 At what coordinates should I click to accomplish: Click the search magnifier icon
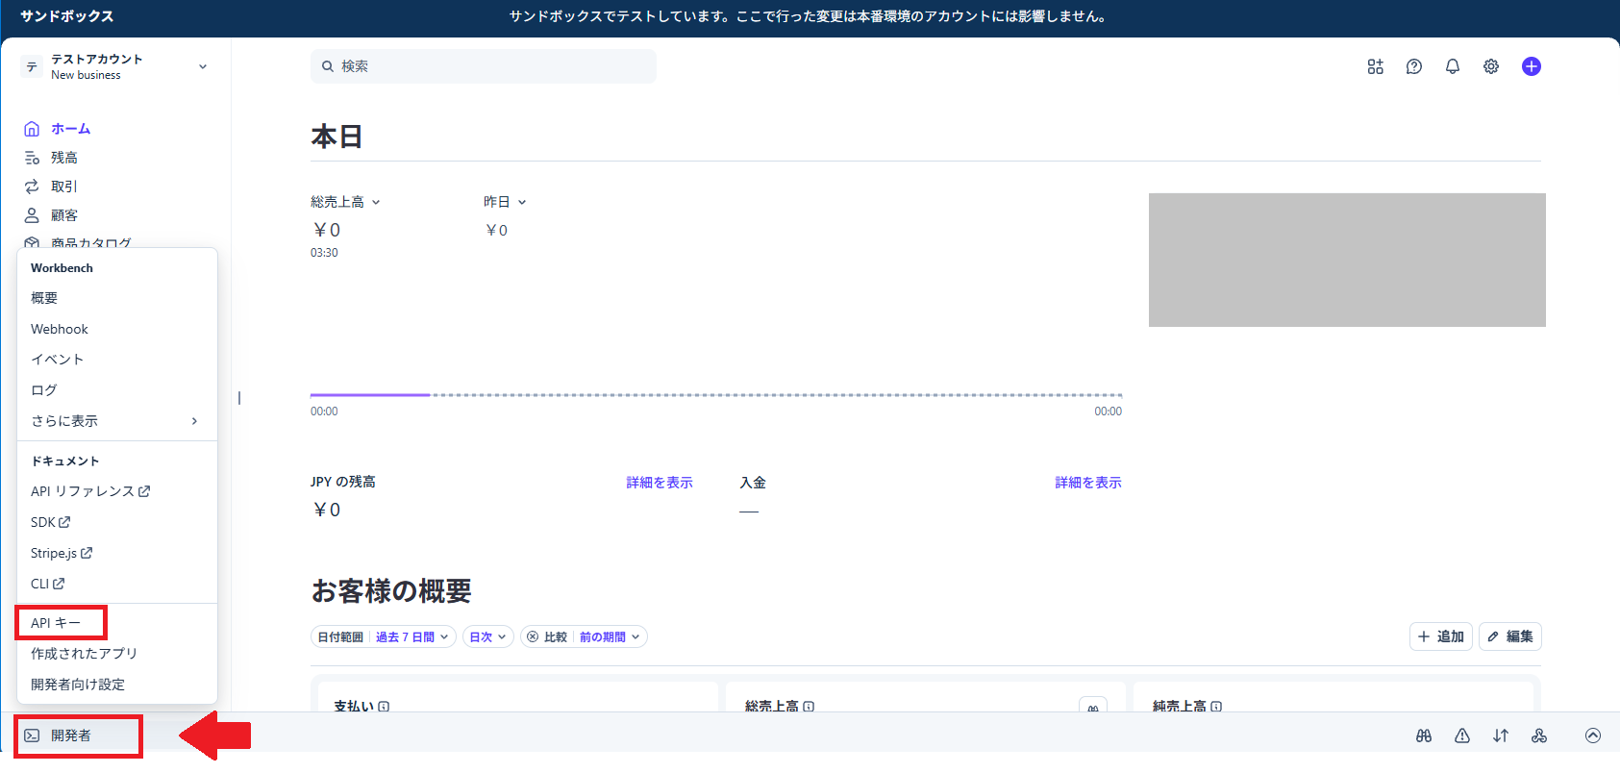click(x=328, y=66)
